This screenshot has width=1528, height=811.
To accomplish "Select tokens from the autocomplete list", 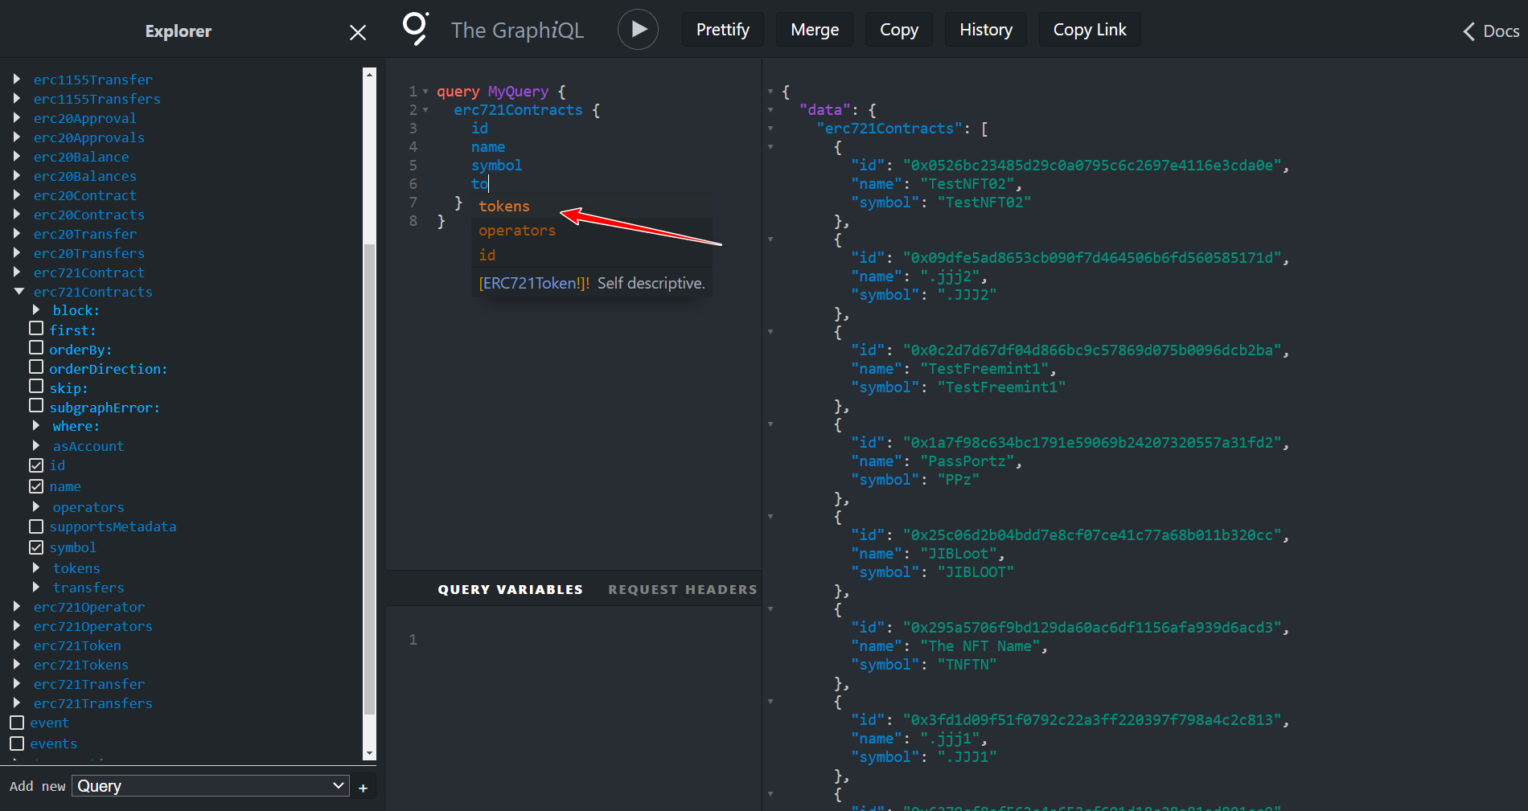I will pos(504,207).
